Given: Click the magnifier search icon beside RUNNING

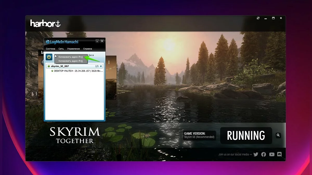Looking at the screenshot, I should (x=278, y=135).
